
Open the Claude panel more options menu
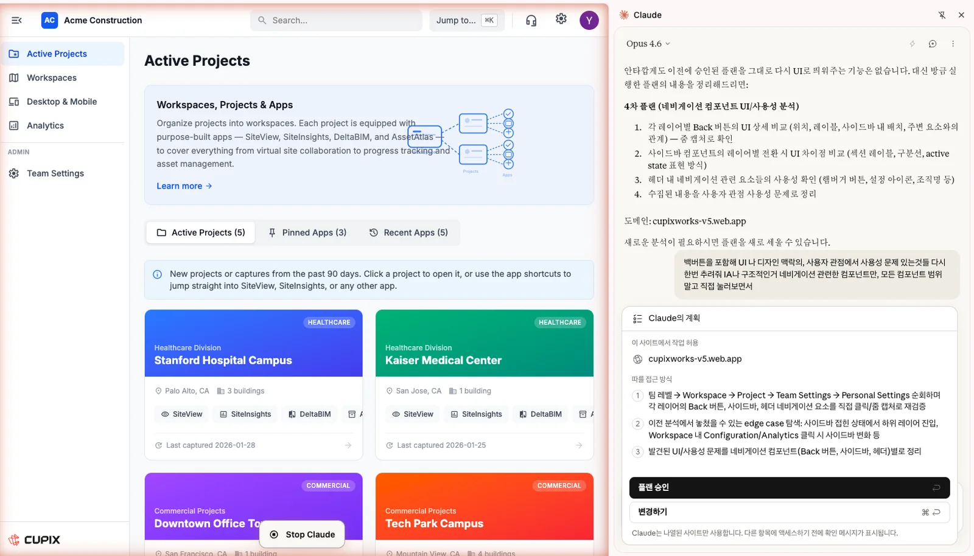[953, 44]
